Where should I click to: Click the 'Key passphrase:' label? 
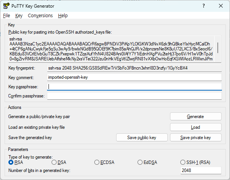coord(23,87)
